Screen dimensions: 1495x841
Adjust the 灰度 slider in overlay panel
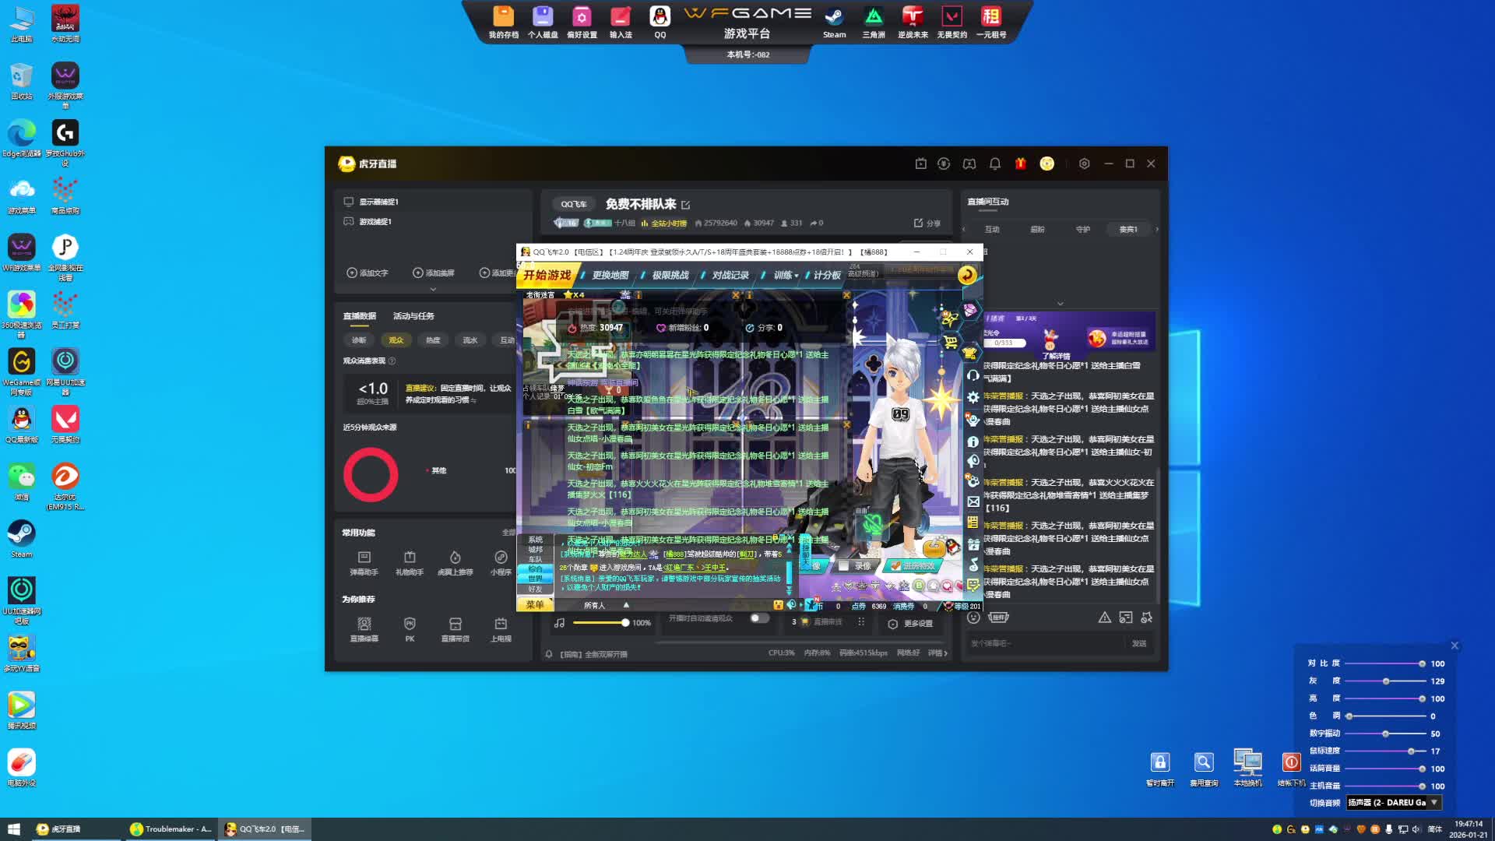pos(1386,681)
